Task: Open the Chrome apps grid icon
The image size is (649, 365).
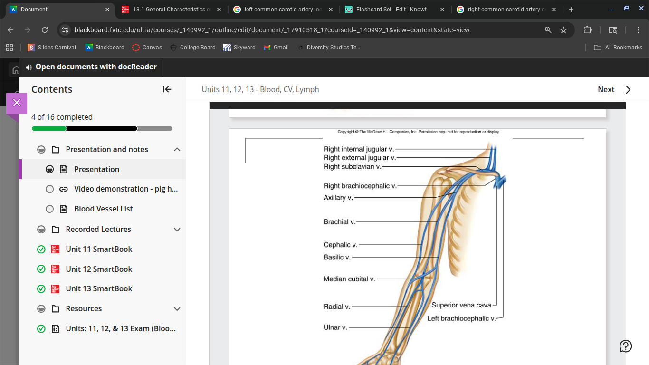Action: click(x=10, y=48)
